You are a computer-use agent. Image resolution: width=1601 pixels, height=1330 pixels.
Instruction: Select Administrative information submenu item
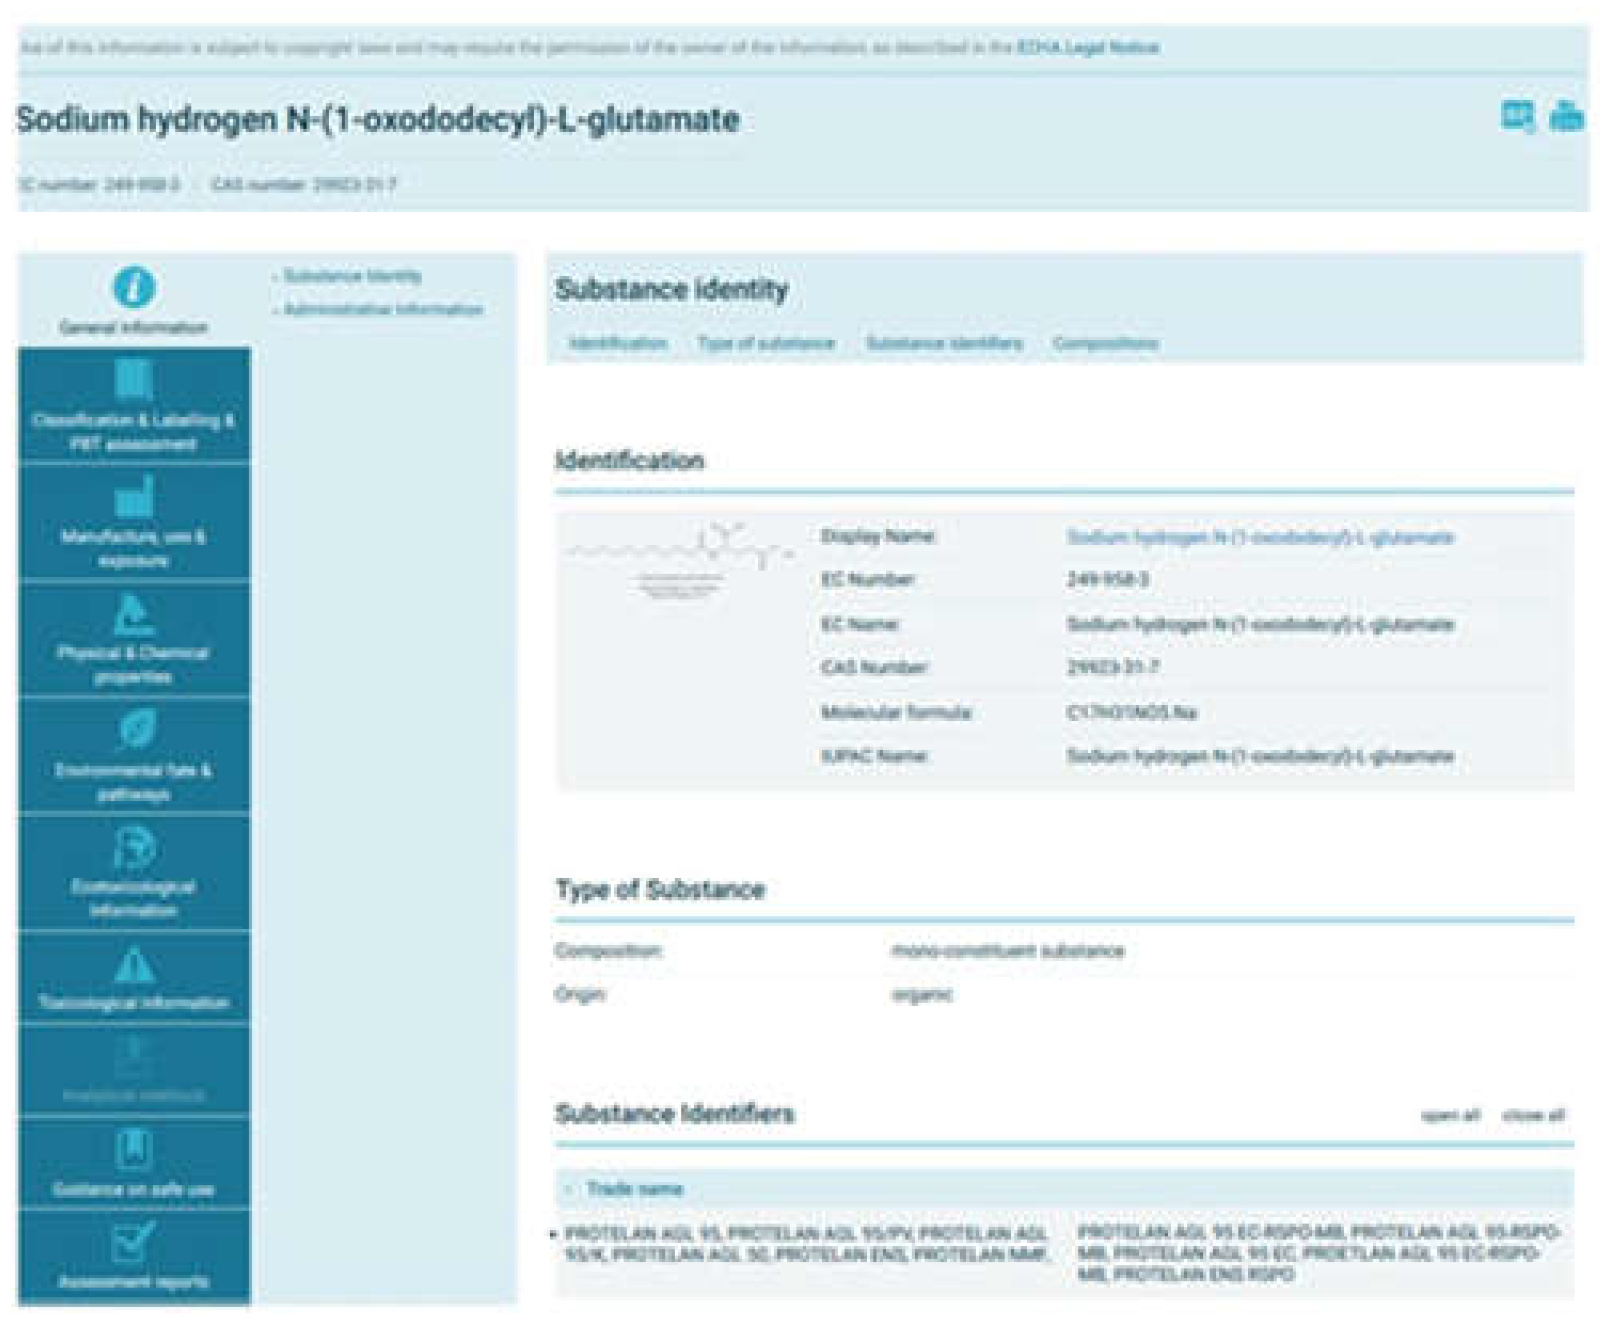[383, 310]
